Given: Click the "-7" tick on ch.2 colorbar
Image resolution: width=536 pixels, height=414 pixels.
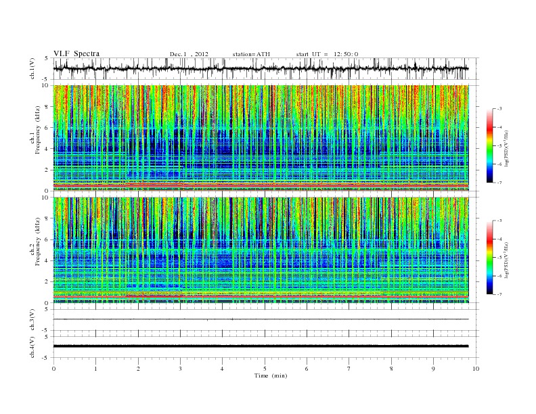Looking at the screenshot, I should [x=499, y=294].
